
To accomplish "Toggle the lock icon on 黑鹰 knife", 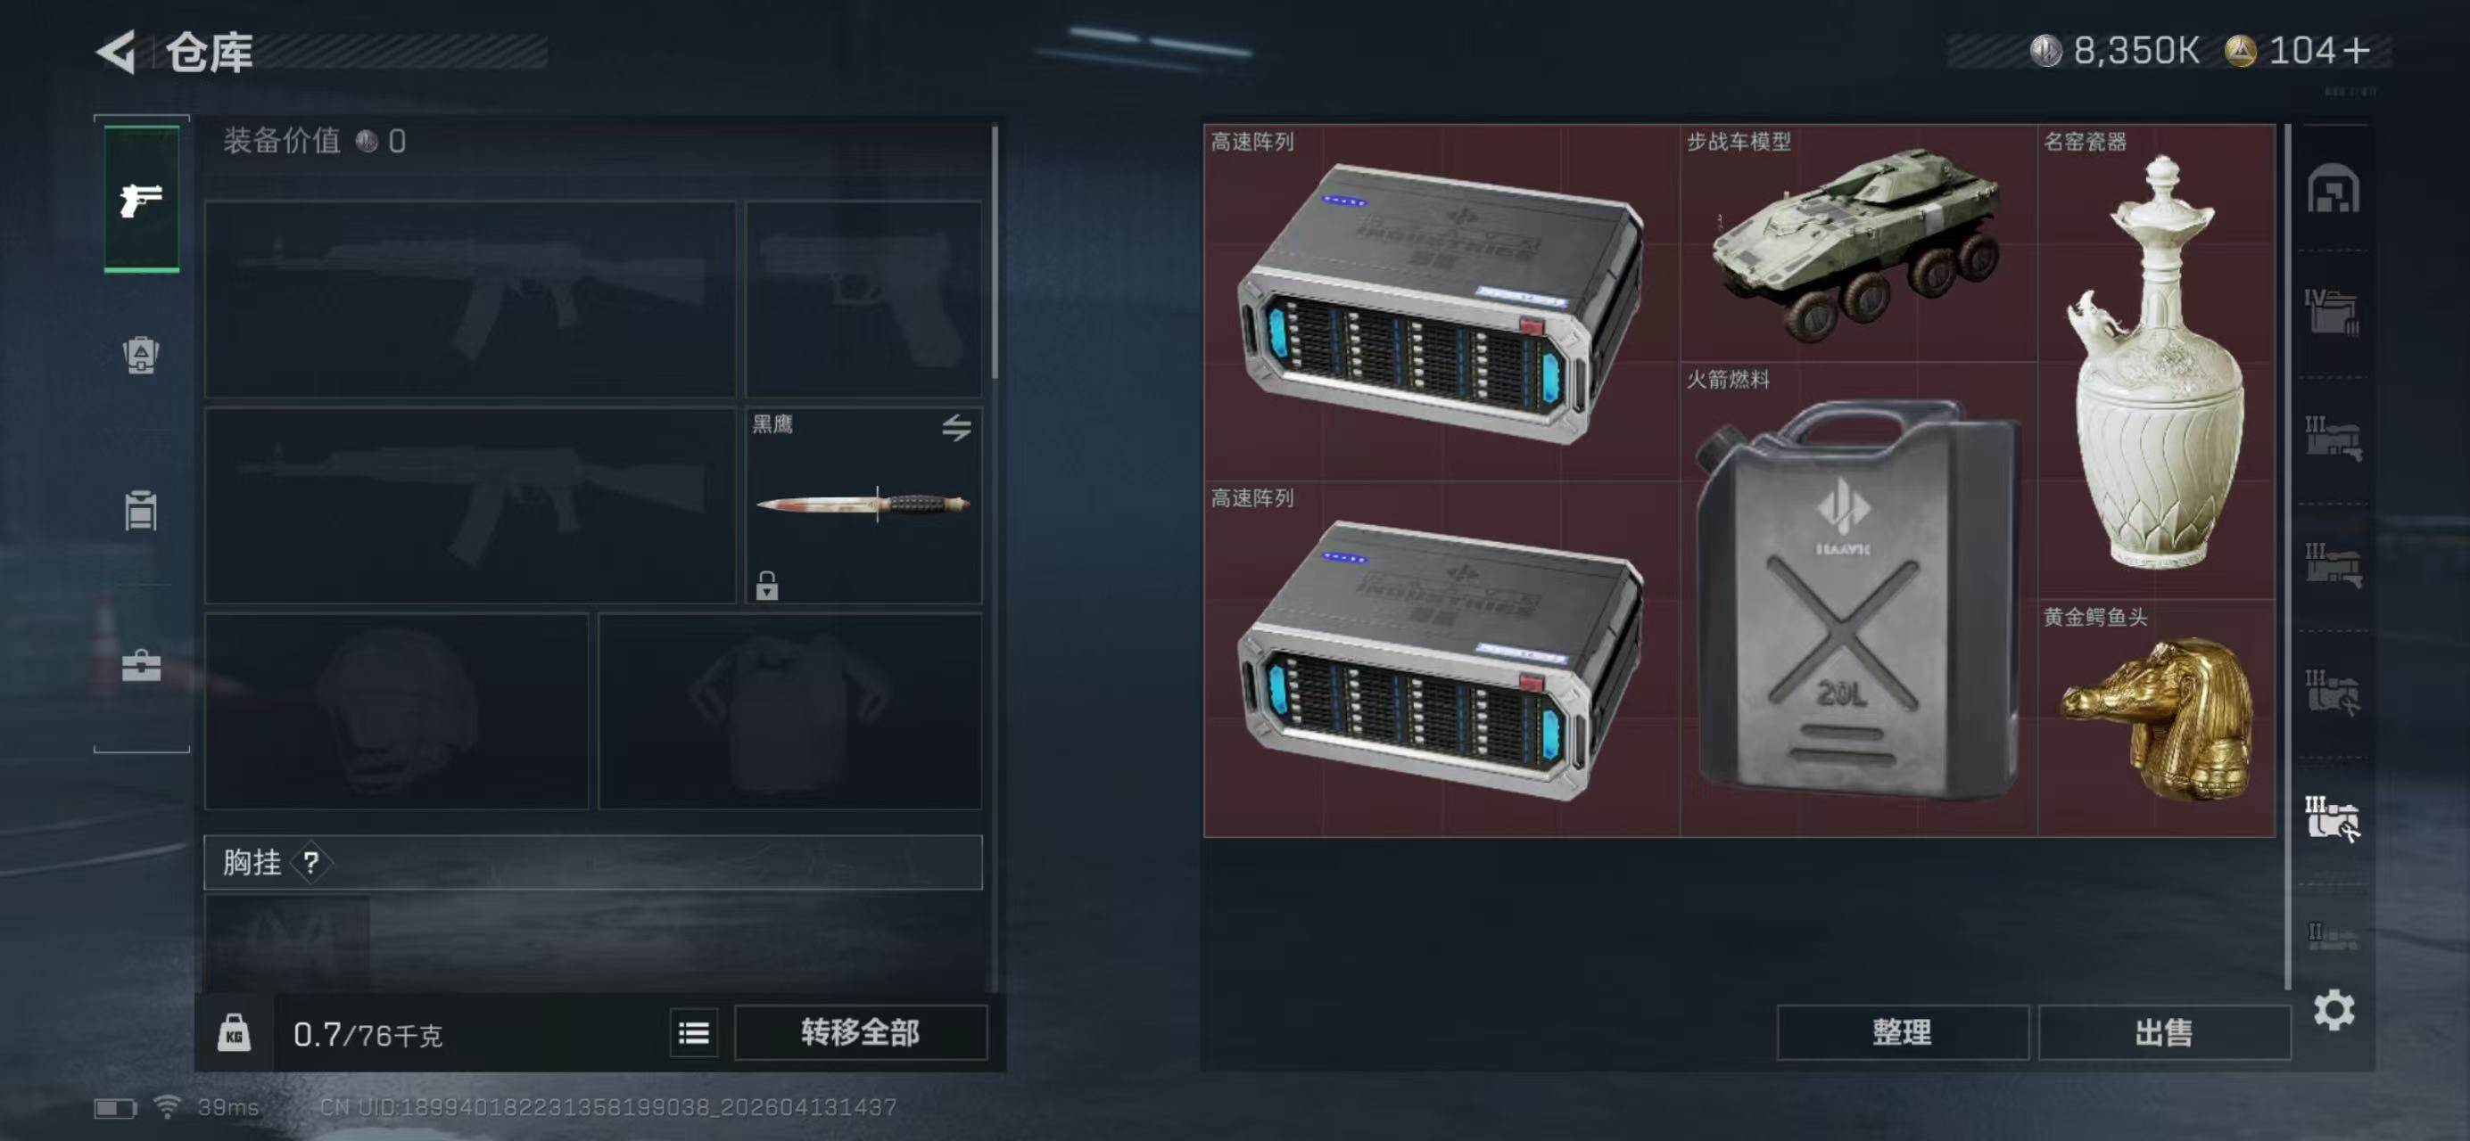I will pos(766,586).
